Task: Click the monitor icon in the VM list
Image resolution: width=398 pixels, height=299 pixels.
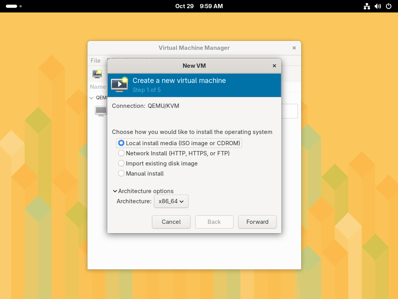Action: [101, 111]
